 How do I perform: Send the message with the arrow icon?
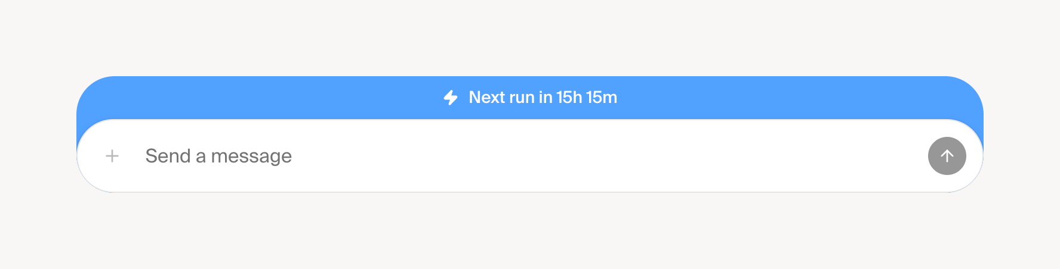pyautogui.click(x=947, y=156)
